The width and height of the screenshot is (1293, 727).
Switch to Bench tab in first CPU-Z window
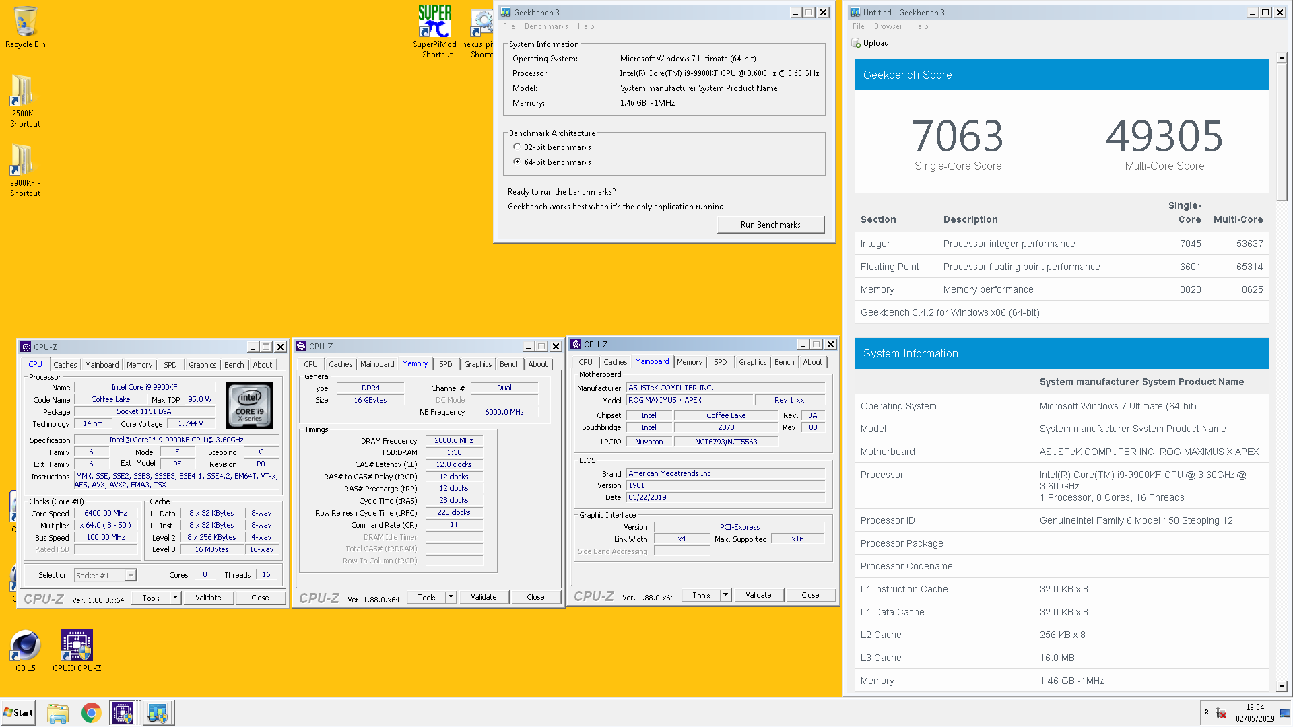click(234, 365)
